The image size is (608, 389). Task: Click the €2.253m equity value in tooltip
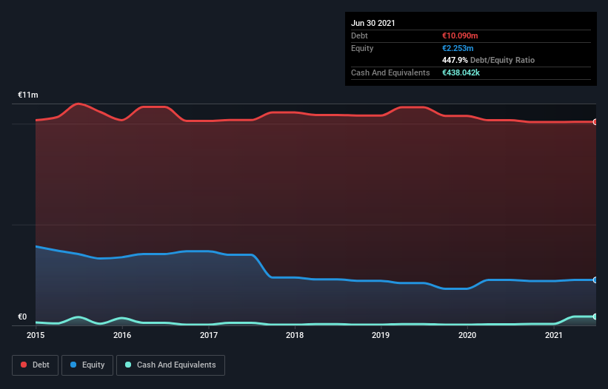(x=458, y=48)
